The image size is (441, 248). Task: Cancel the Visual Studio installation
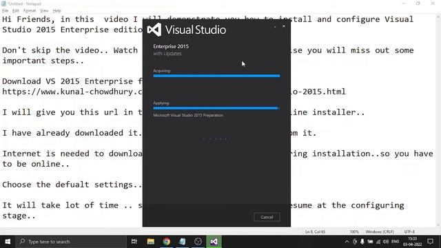coord(267,217)
